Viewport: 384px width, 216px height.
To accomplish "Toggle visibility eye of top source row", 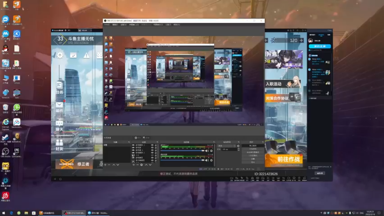I will coord(152,145).
